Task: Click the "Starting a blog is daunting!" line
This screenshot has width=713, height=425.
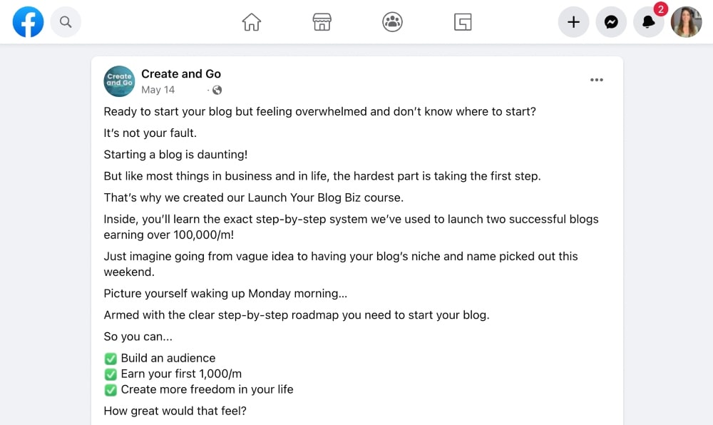Action: pos(175,154)
